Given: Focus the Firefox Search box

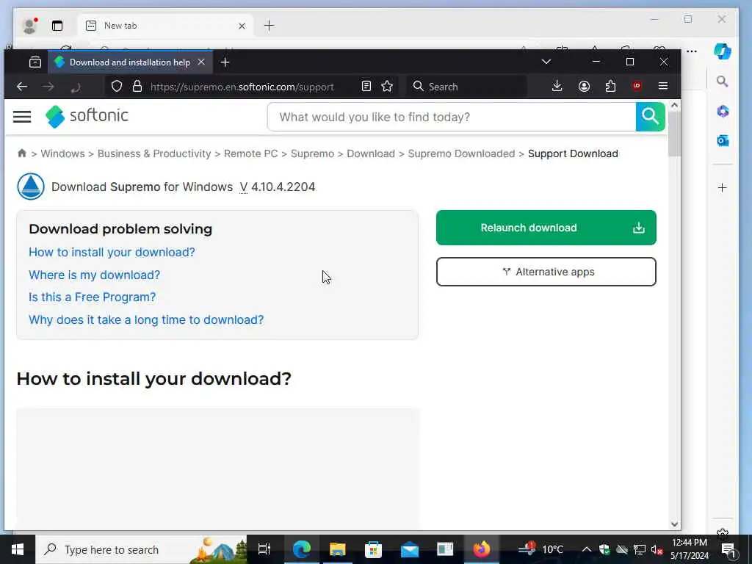Looking at the screenshot, I should click(466, 87).
